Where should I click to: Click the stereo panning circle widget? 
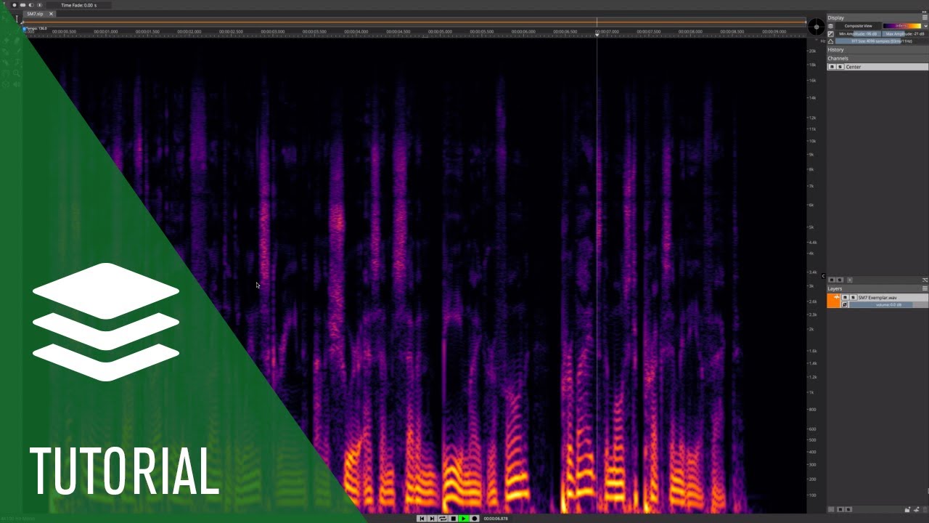tap(817, 28)
